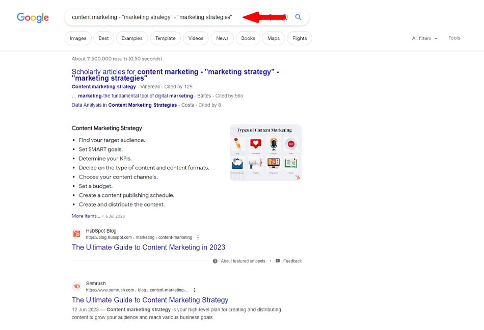Click the Content Marketing Strategy snippet heading
Screen dimensions: 484x330
[x=107, y=128]
